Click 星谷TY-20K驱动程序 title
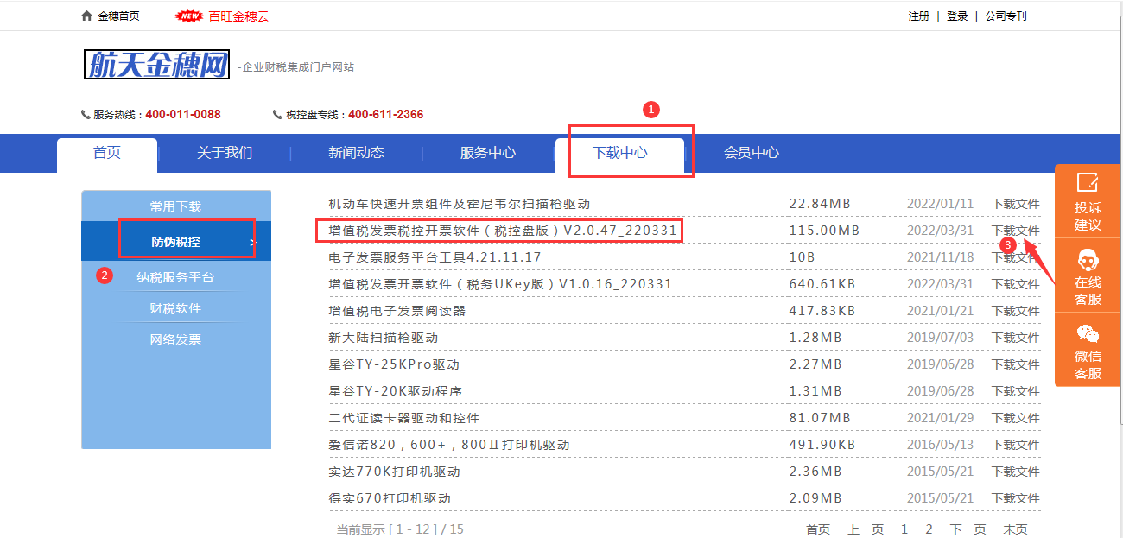The height and width of the screenshot is (538, 1123). [395, 391]
